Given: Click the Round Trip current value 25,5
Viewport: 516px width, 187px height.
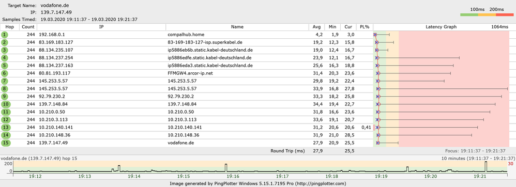Looking at the screenshot, I should pyautogui.click(x=350, y=151).
